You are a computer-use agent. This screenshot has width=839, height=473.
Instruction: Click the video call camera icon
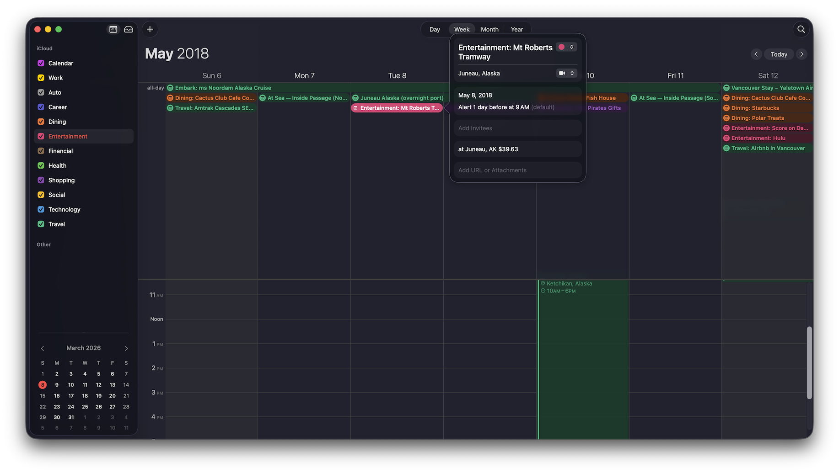(x=562, y=73)
